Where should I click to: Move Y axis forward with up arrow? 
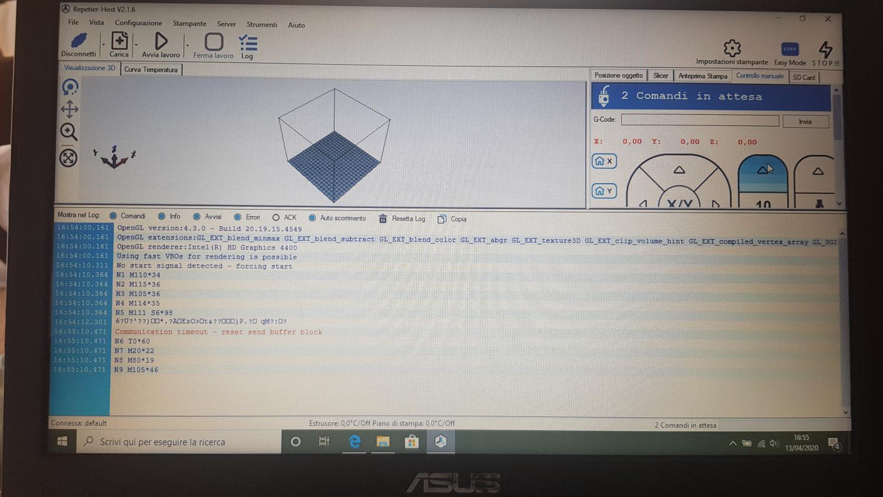(679, 170)
